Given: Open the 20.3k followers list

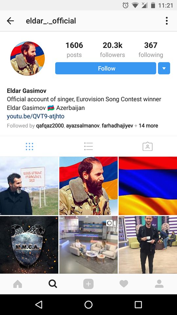Looking at the screenshot, I should click(x=112, y=50).
